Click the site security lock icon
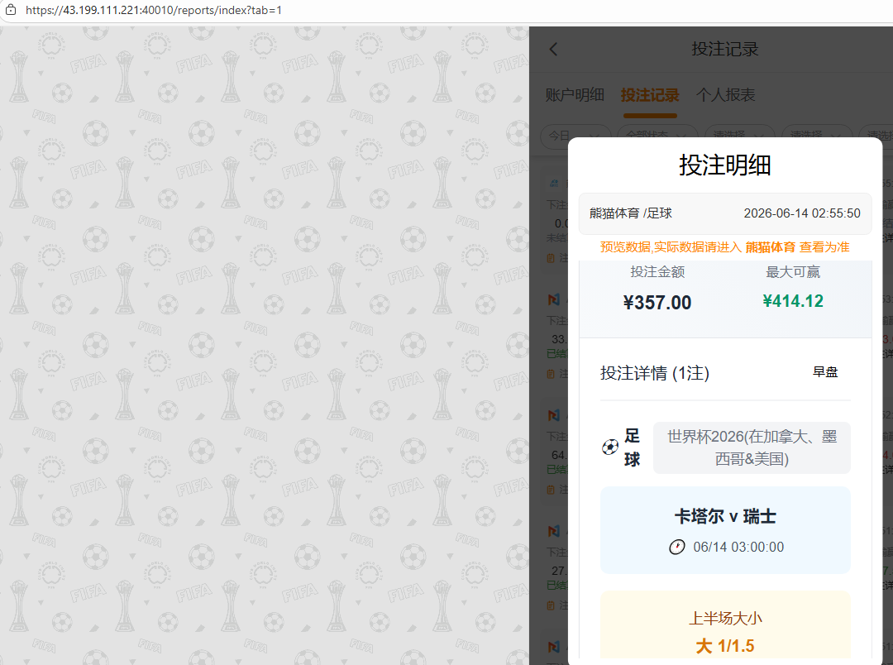 coord(10,10)
